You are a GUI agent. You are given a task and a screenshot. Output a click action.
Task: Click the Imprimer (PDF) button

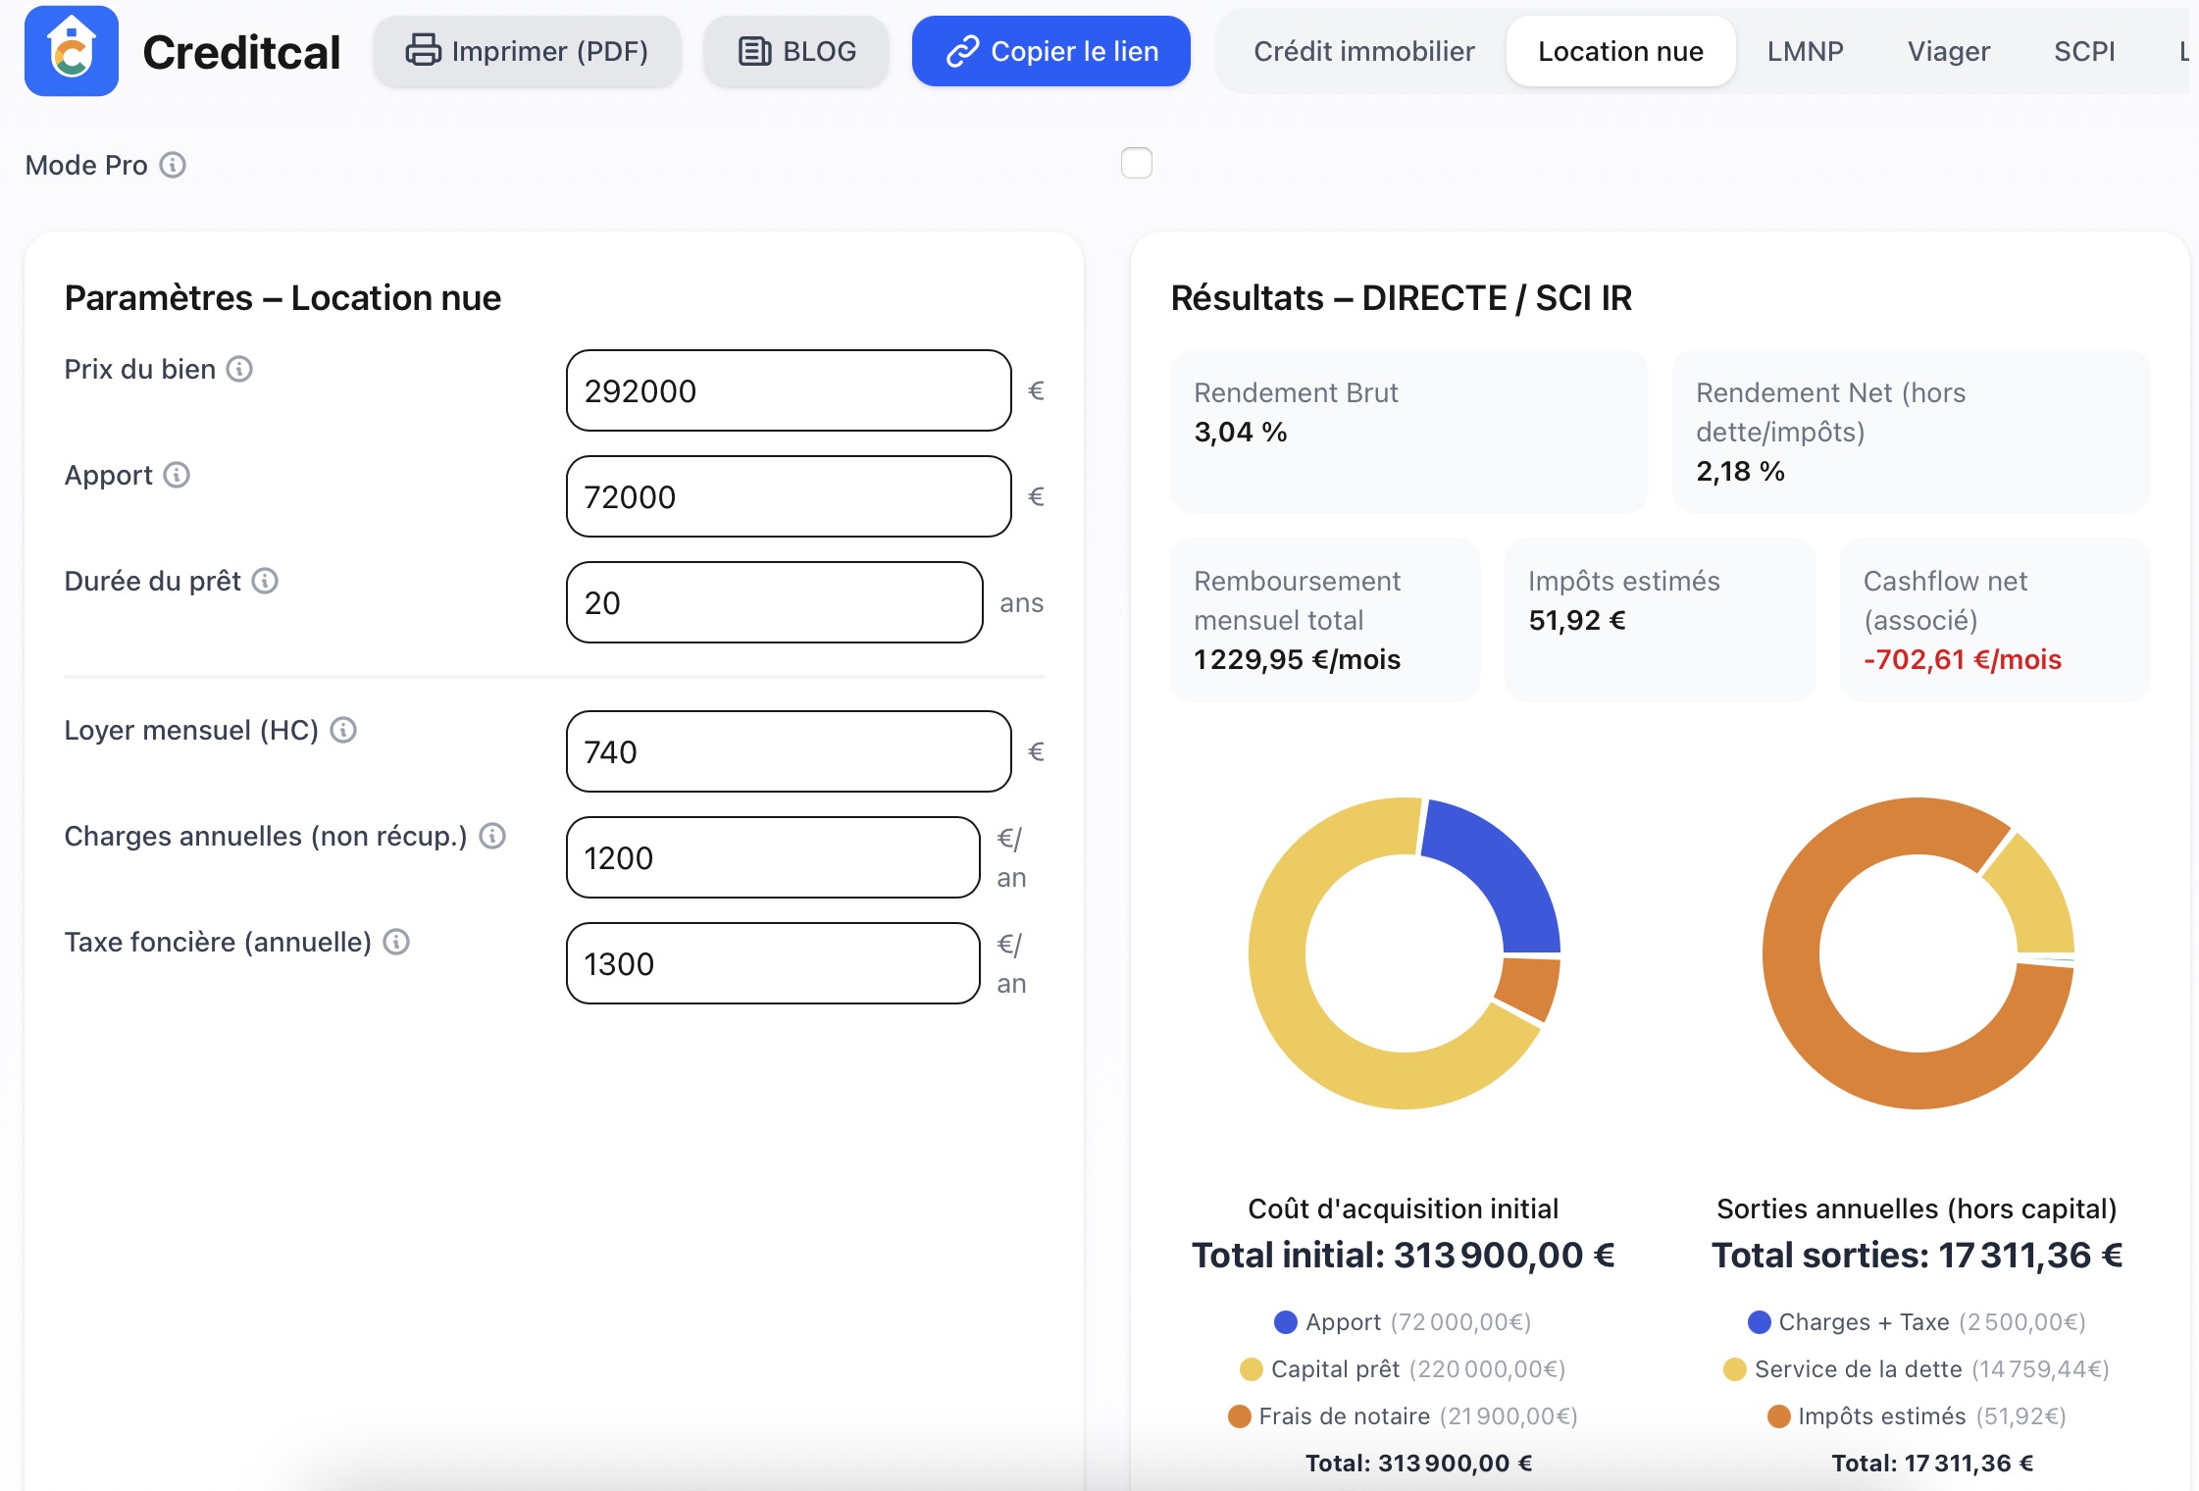pyautogui.click(x=527, y=51)
